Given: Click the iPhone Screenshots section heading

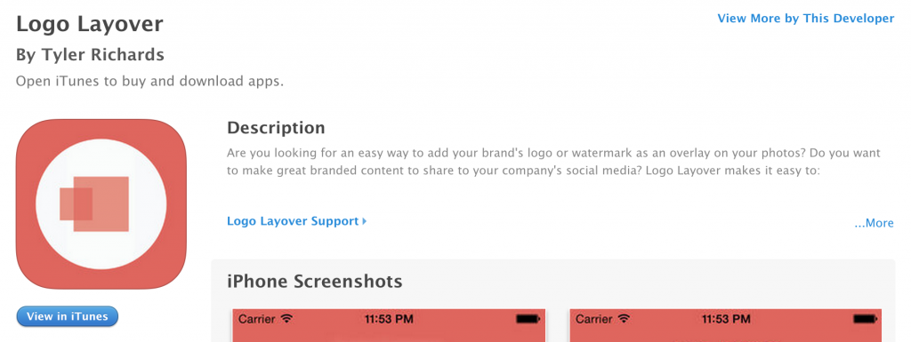Looking at the screenshot, I should coord(314,282).
